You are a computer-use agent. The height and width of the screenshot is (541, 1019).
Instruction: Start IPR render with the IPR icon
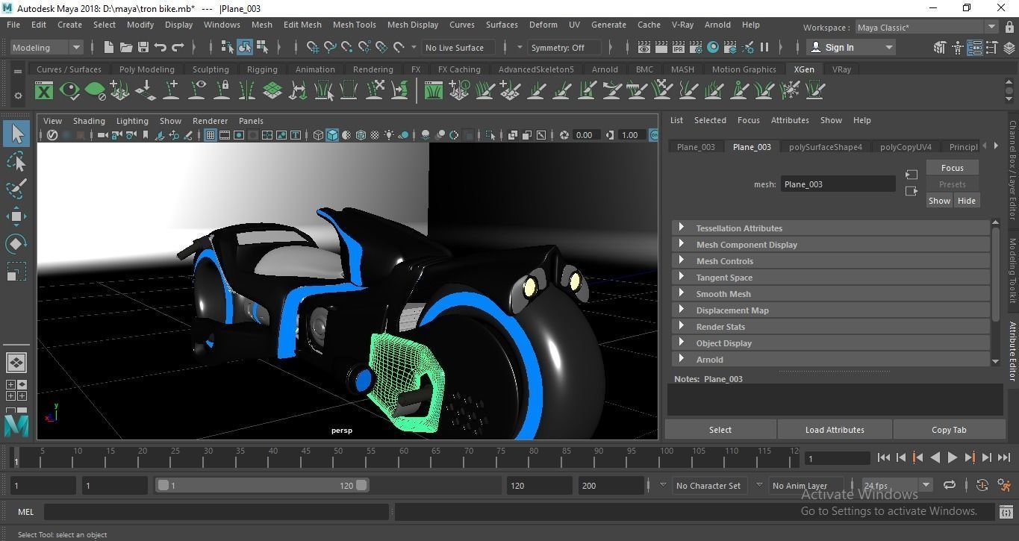click(x=679, y=47)
